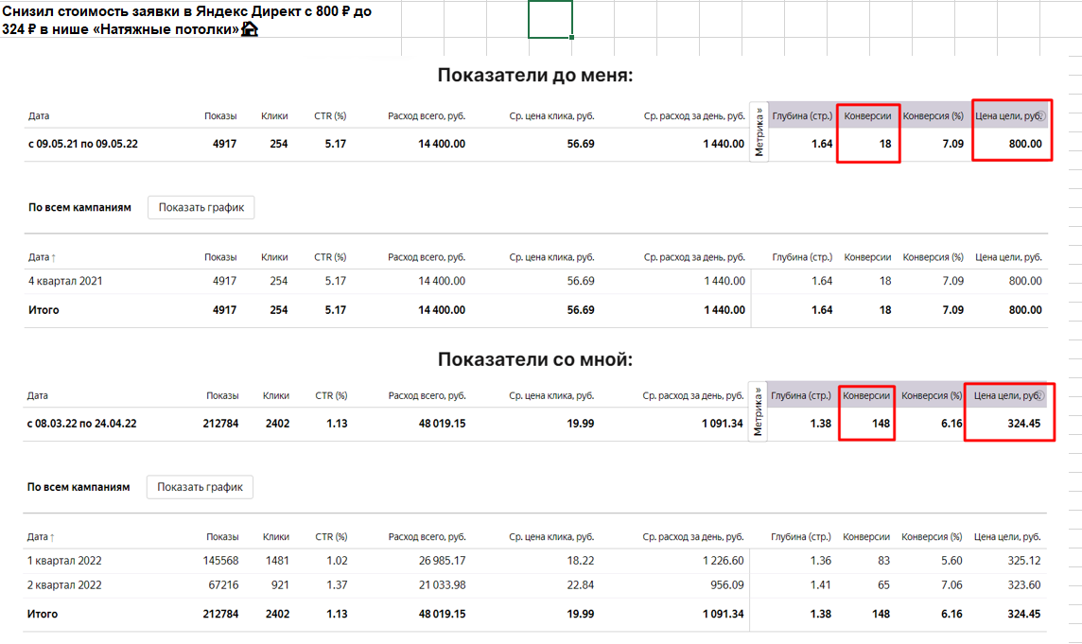The height and width of the screenshot is (644, 1082).
Task: Click the highlighted 324.45 goal price value
Action: [x=1023, y=423]
